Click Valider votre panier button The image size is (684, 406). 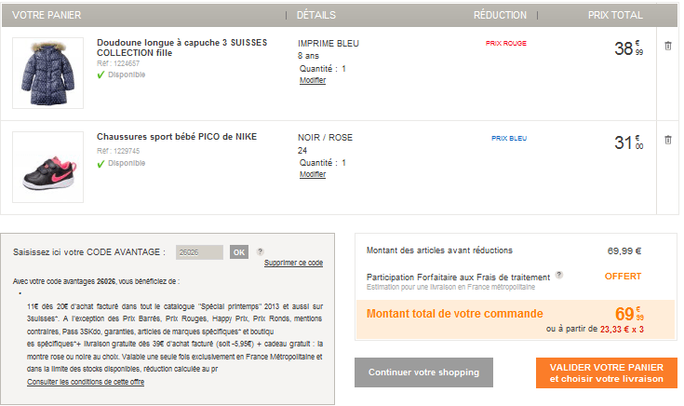607,372
